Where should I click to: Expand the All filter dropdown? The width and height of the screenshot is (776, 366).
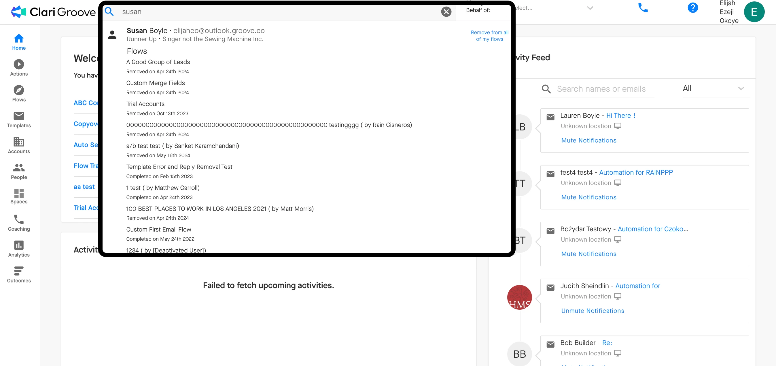coord(716,88)
